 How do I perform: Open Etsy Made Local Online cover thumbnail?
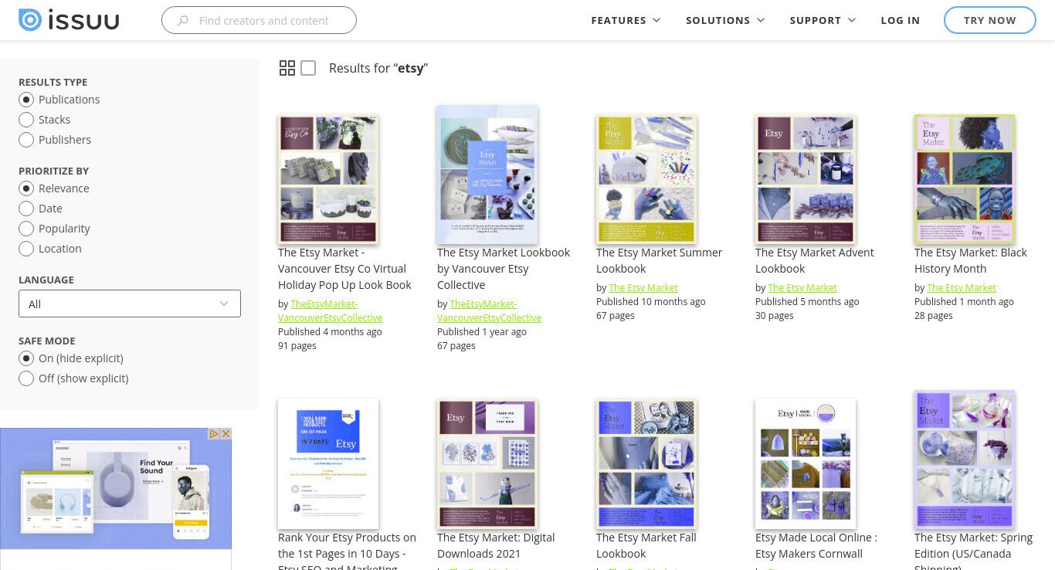pyautogui.click(x=806, y=463)
